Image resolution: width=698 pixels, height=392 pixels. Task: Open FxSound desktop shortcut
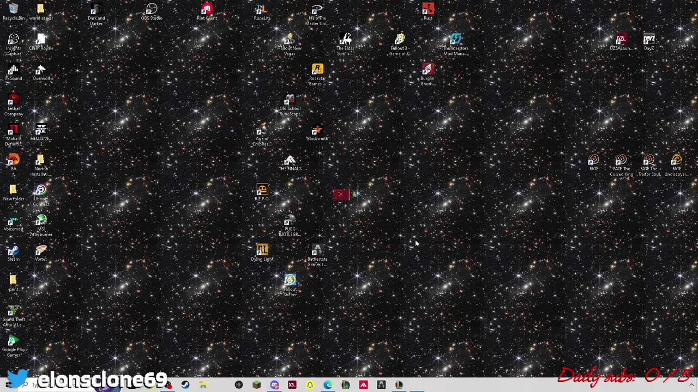tap(14, 72)
